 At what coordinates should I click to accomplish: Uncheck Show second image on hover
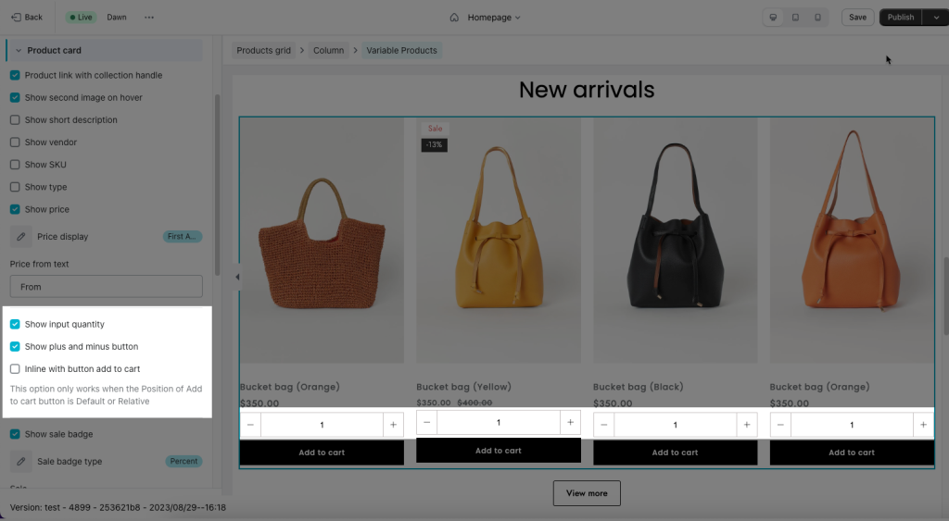point(15,97)
